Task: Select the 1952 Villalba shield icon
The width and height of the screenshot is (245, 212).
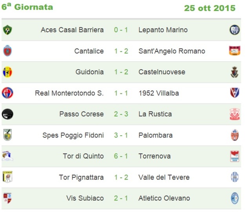Action: coord(234,93)
